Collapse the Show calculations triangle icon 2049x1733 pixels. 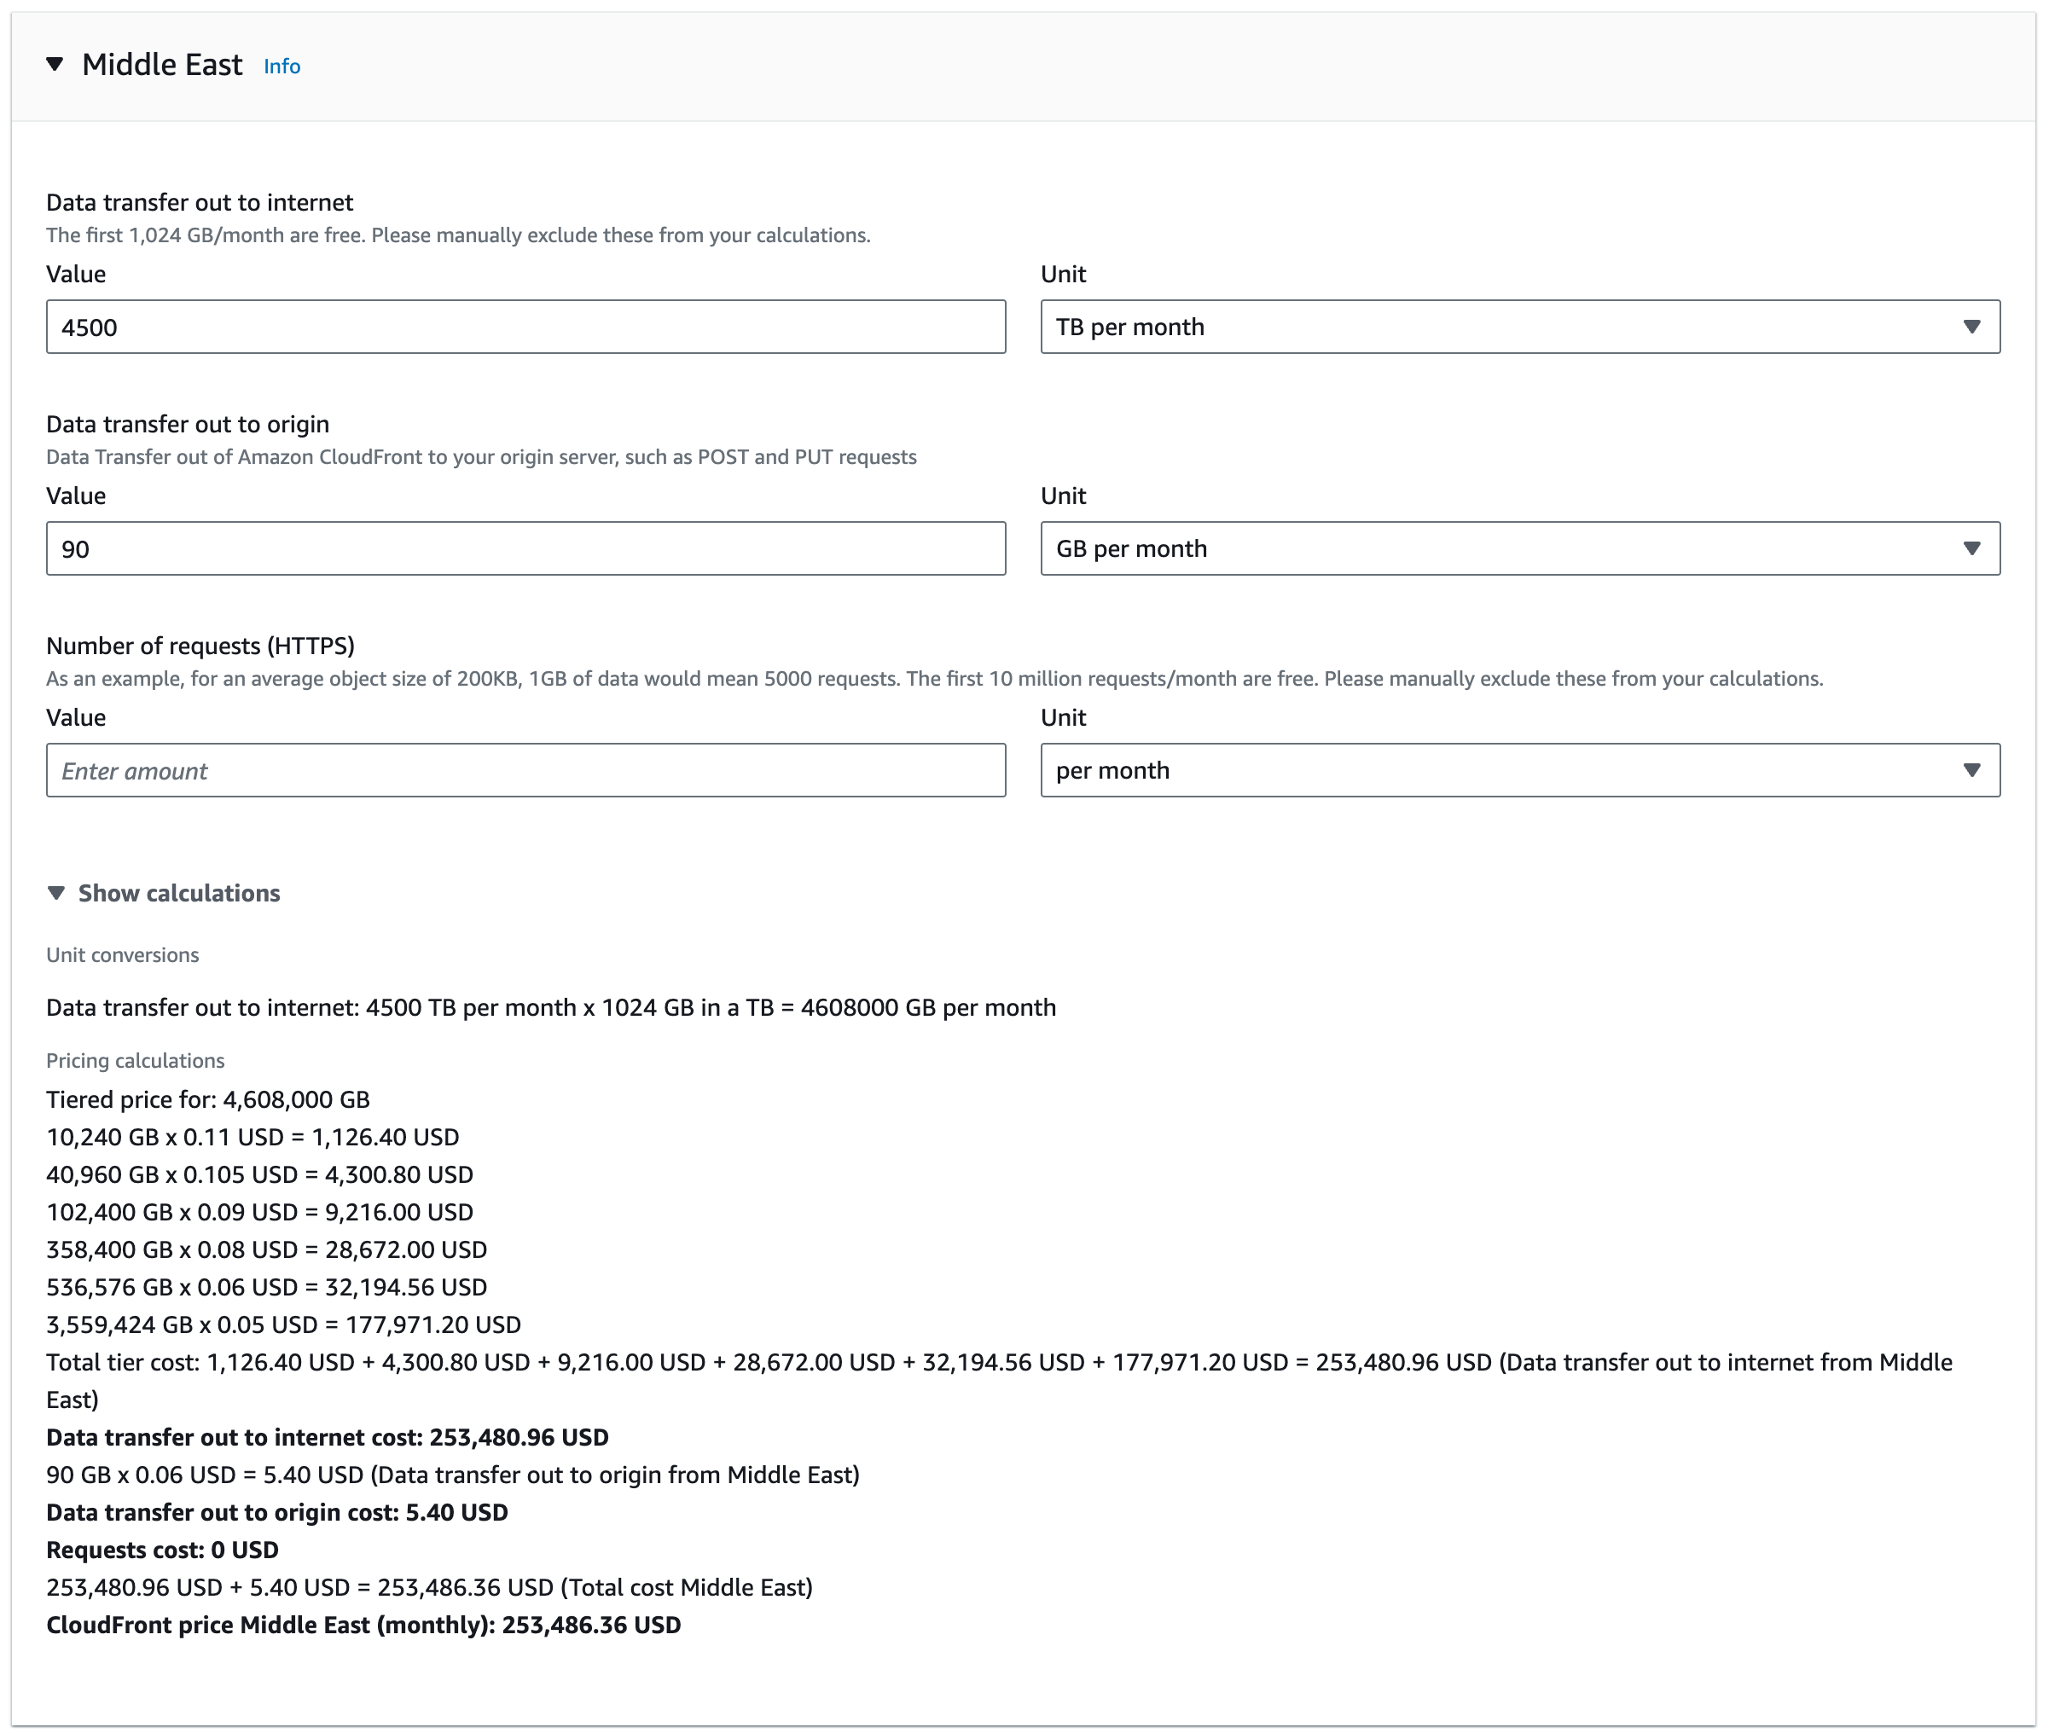(x=56, y=893)
